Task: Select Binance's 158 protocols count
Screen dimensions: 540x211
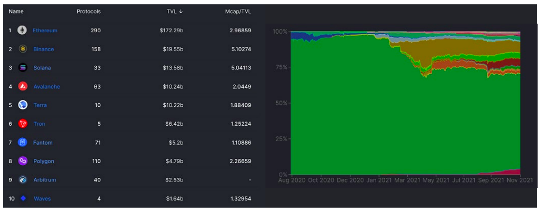Action: 96,49
